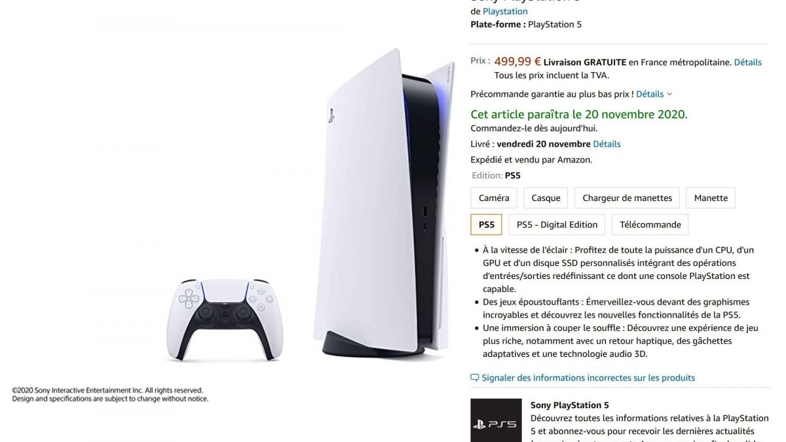Choose the Manette option
Image resolution: width=786 pixels, height=442 pixels.
tap(711, 198)
